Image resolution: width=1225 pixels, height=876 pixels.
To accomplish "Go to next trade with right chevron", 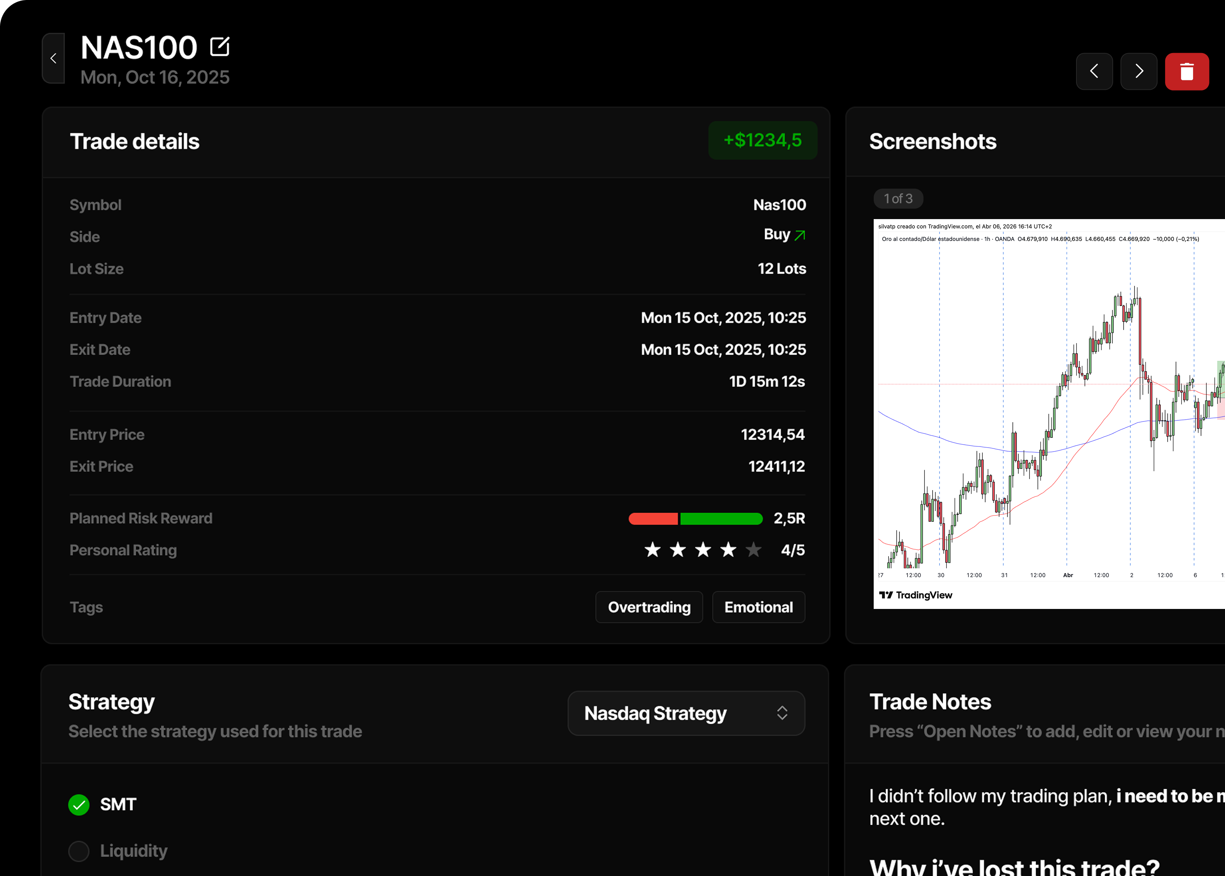I will coord(1138,71).
